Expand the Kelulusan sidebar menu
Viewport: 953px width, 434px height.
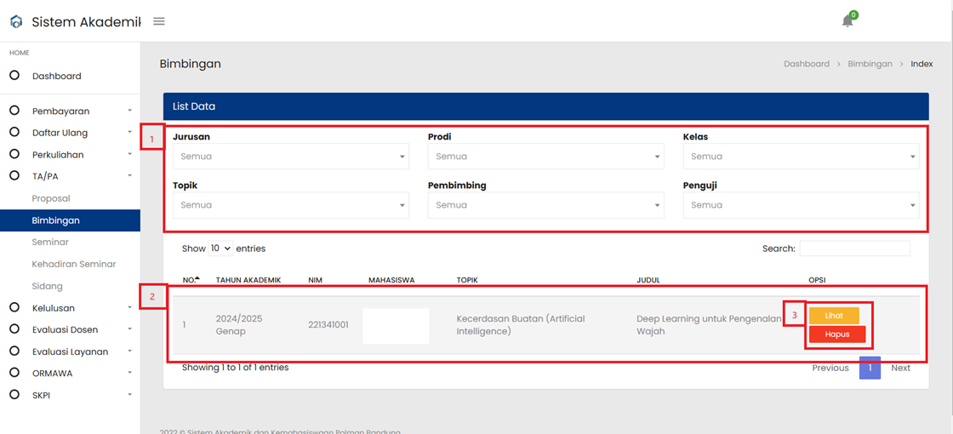tap(130, 307)
